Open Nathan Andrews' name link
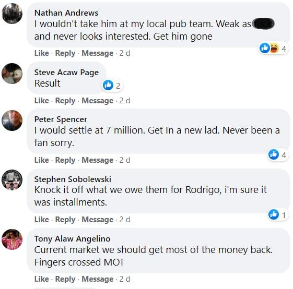This screenshot has height=289, width=293. (x=66, y=13)
